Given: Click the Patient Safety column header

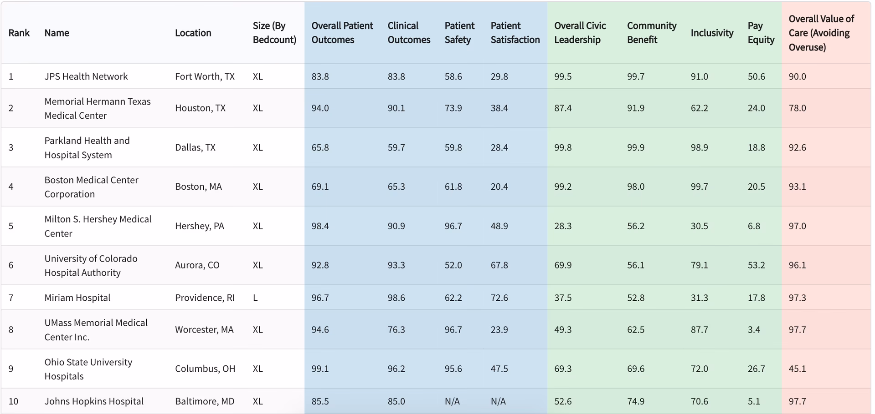Looking at the screenshot, I should 459,33.
